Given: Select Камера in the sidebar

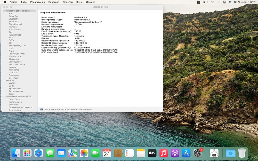Looking at the screenshot, I should point(12,67).
